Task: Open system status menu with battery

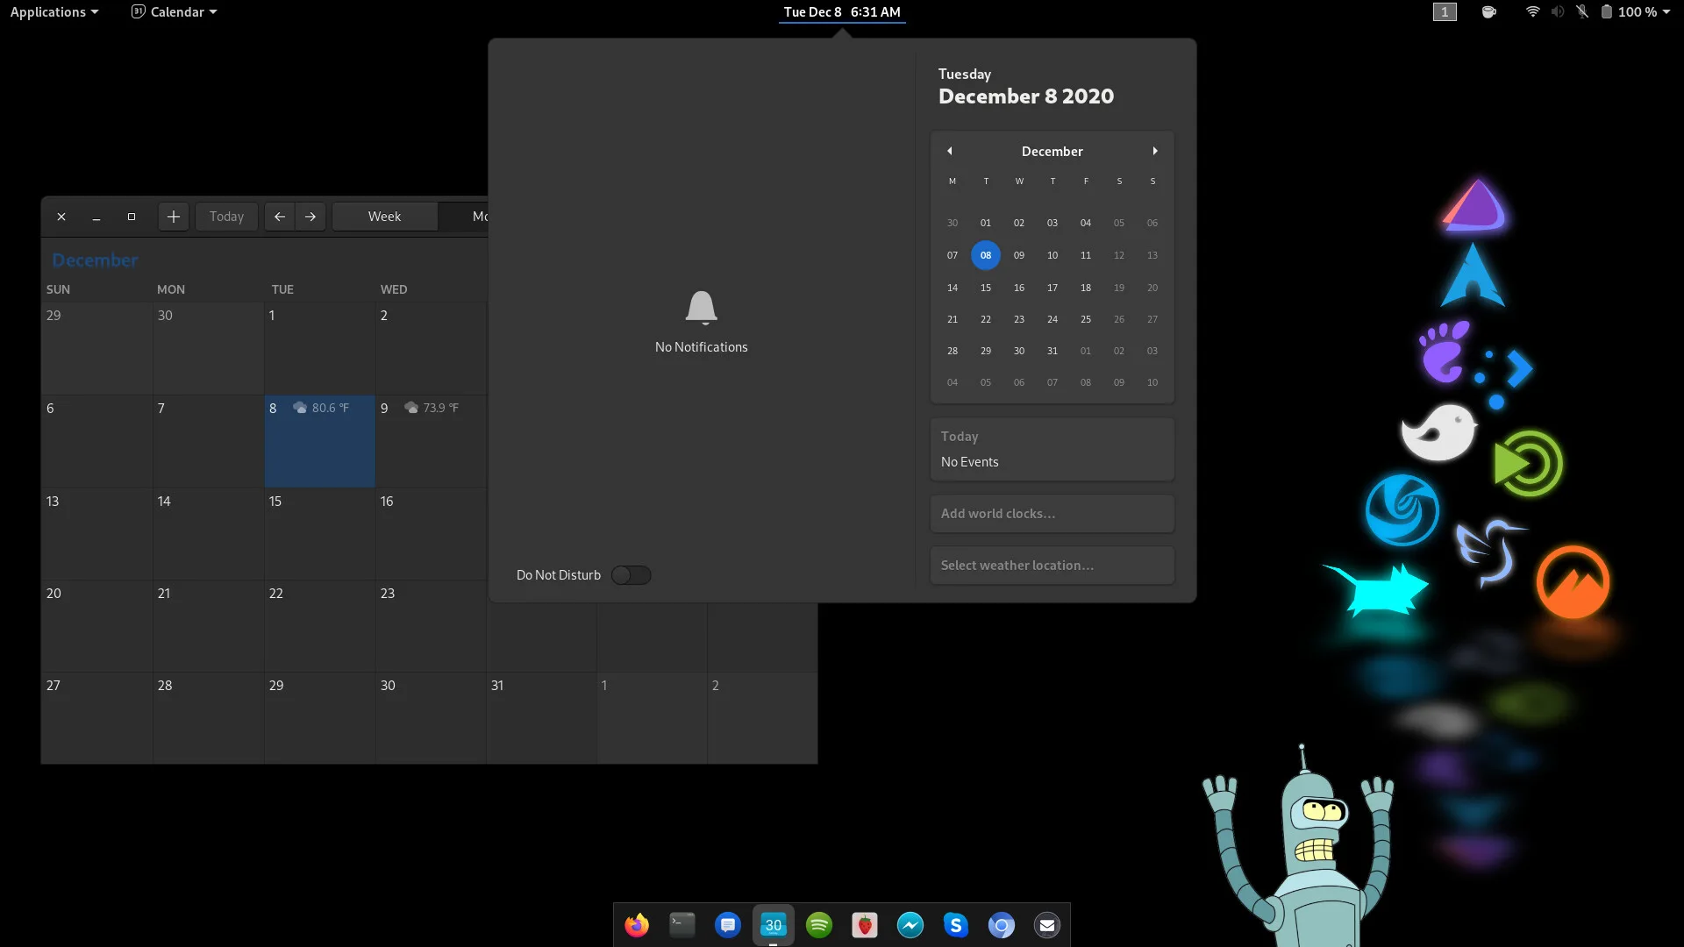Action: [x=1635, y=12]
